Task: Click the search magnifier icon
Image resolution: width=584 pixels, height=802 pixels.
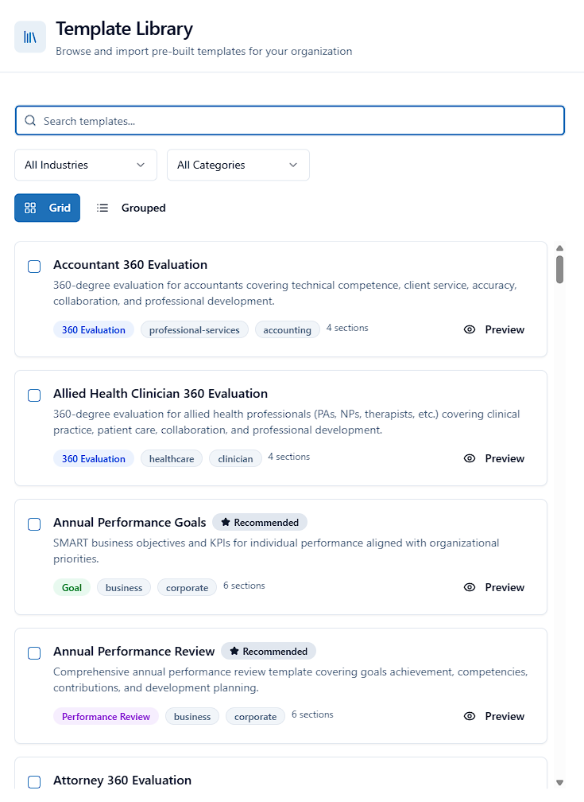Action: pyautogui.click(x=31, y=121)
